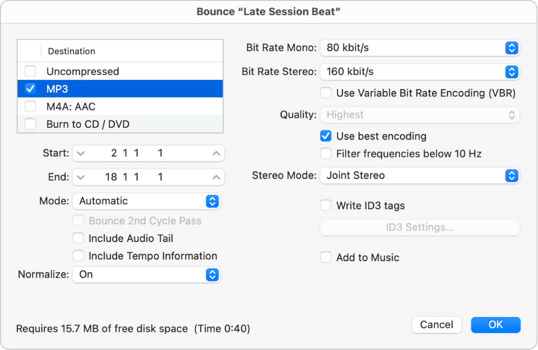Viewport: 538px width, 350px height.
Task: Check the Uncompressed destination checkbox
Action: coord(30,71)
